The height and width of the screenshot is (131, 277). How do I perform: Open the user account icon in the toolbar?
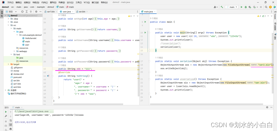tap(215, 7)
